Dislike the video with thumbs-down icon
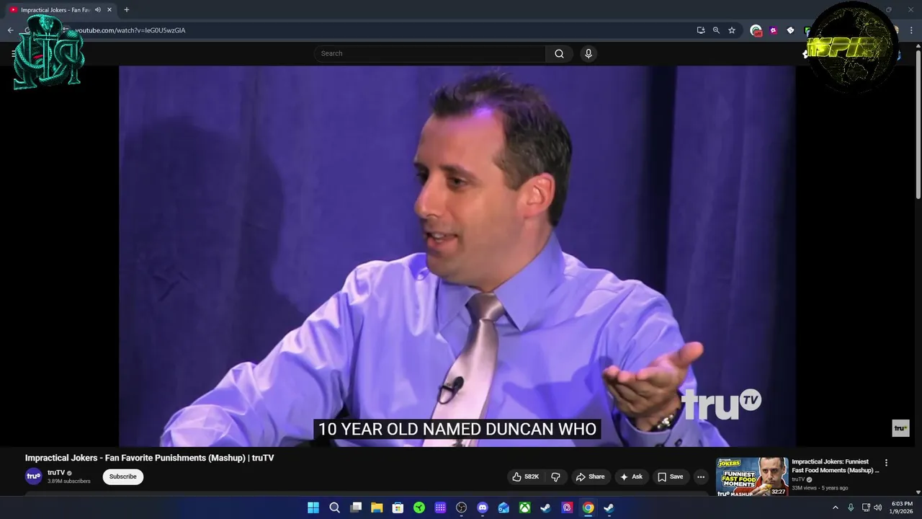Viewport: 922px width, 519px height. pos(555,476)
